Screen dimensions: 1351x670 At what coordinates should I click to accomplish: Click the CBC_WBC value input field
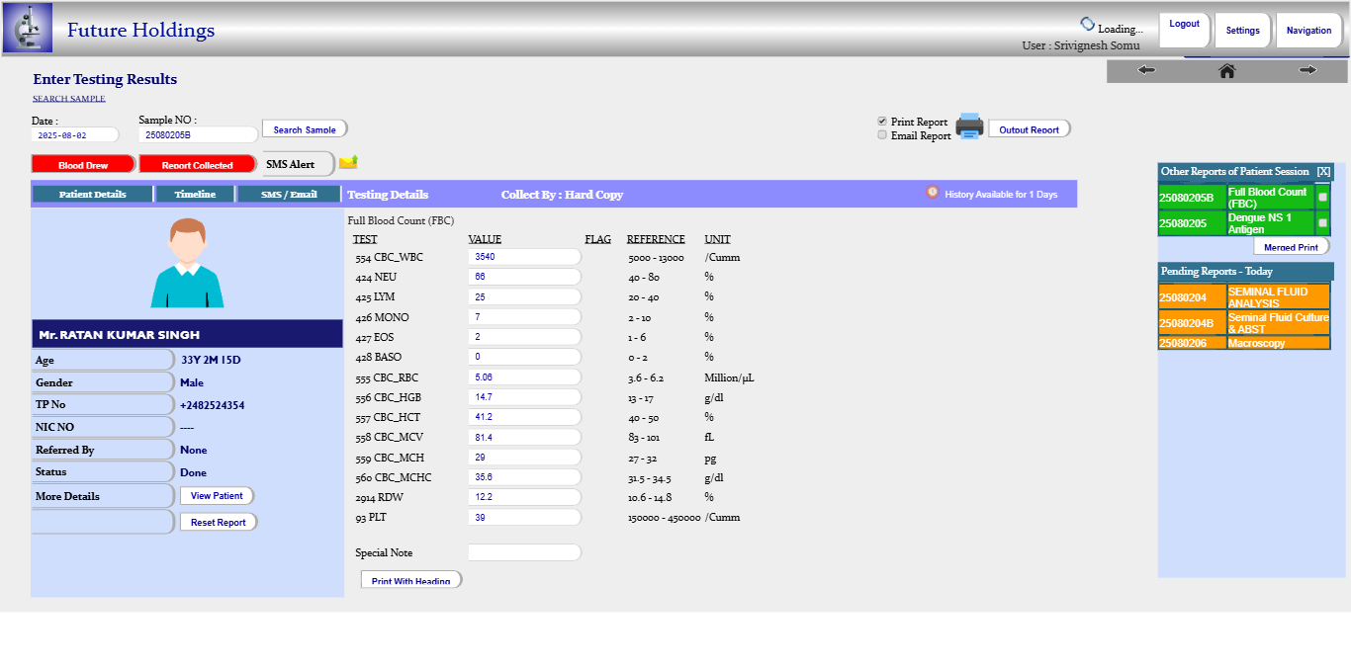pyautogui.click(x=523, y=257)
